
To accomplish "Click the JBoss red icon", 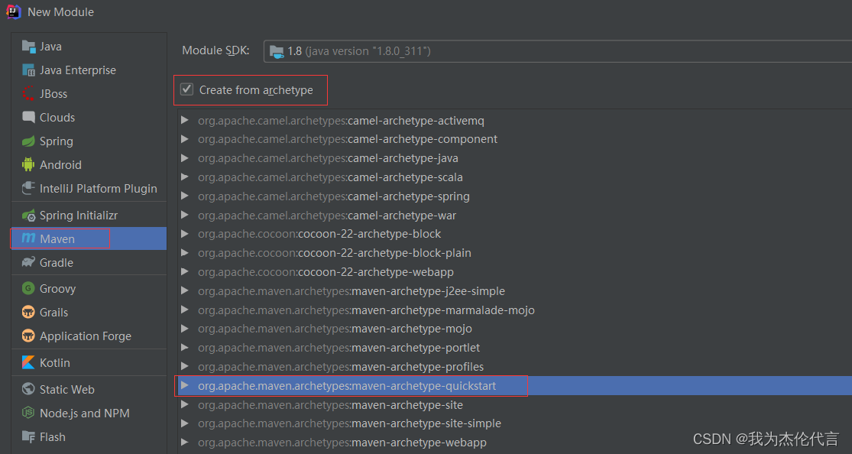I will tap(28, 93).
